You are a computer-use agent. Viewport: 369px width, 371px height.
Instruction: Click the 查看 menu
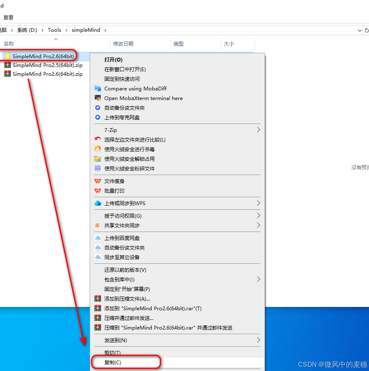[x=8, y=18]
